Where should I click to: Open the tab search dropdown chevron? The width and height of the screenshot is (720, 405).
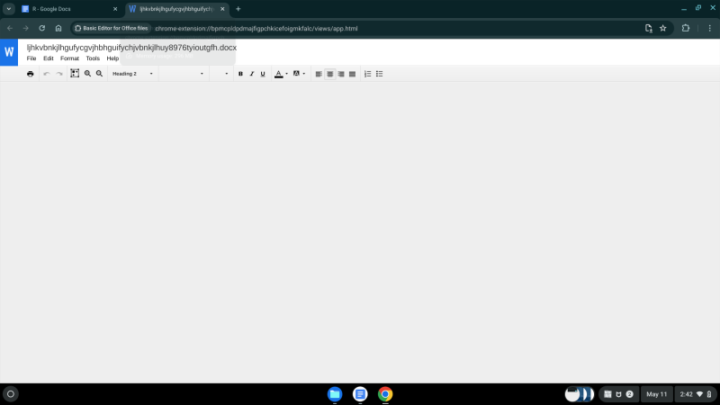tap(9, 9)
